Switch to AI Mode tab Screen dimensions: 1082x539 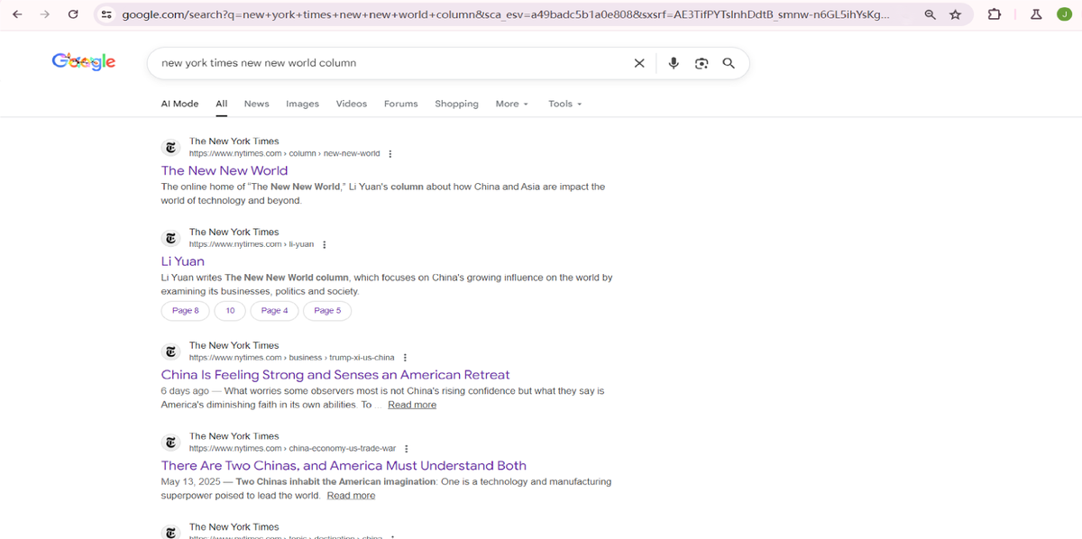tap(179, 104)
